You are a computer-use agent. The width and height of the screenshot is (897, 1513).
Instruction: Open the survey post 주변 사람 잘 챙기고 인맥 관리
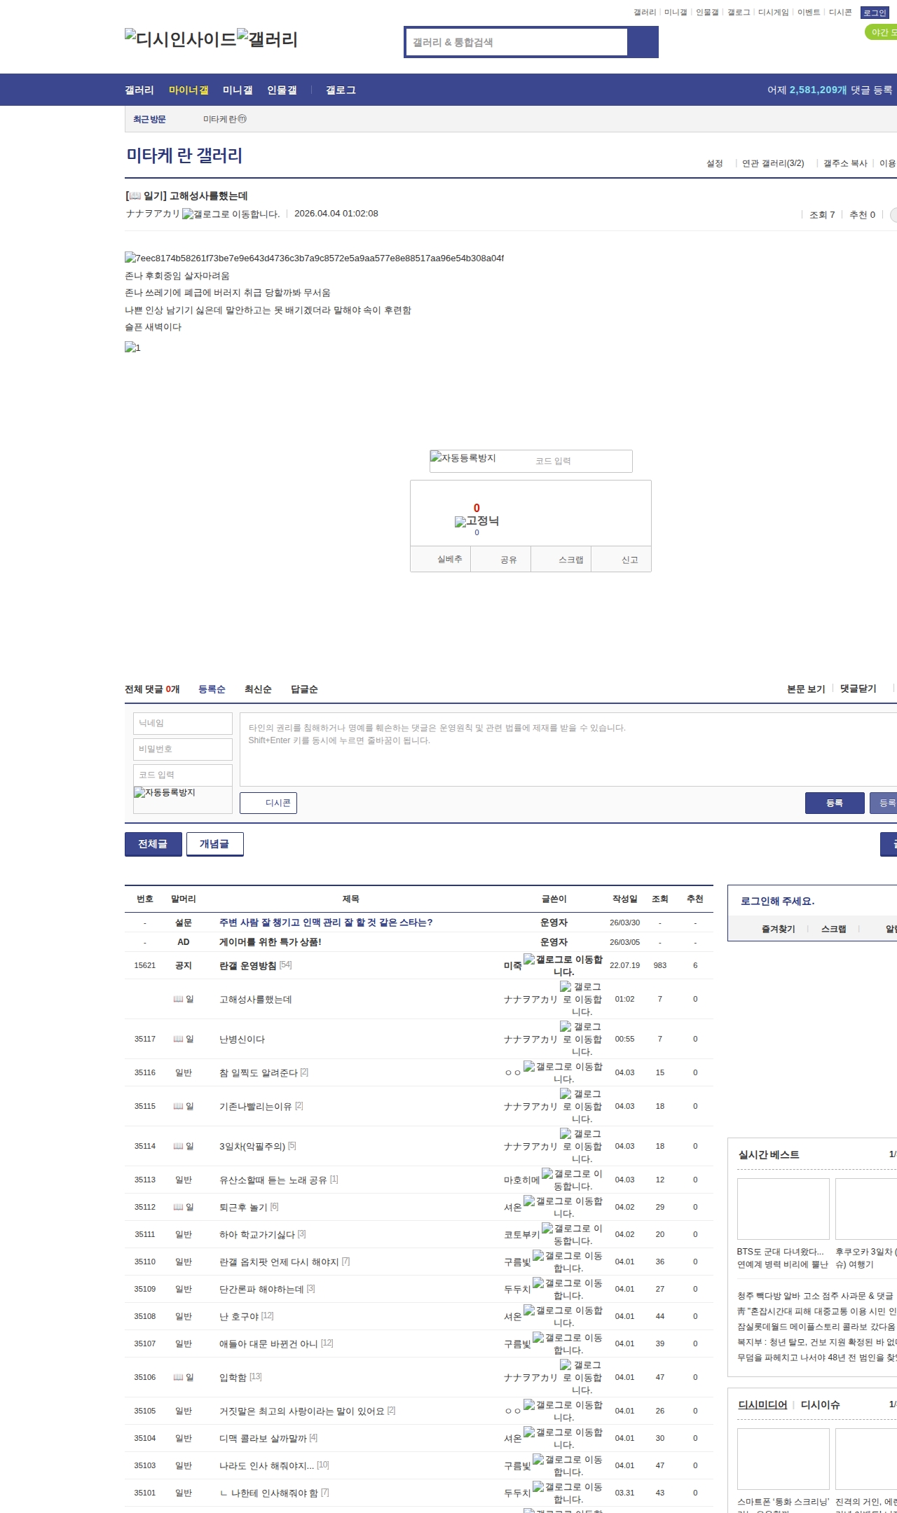326,923
